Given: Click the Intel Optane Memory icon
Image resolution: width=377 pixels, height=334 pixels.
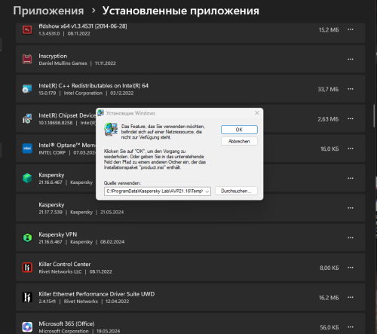Looking at the screenshot, I should click(27, 149).
